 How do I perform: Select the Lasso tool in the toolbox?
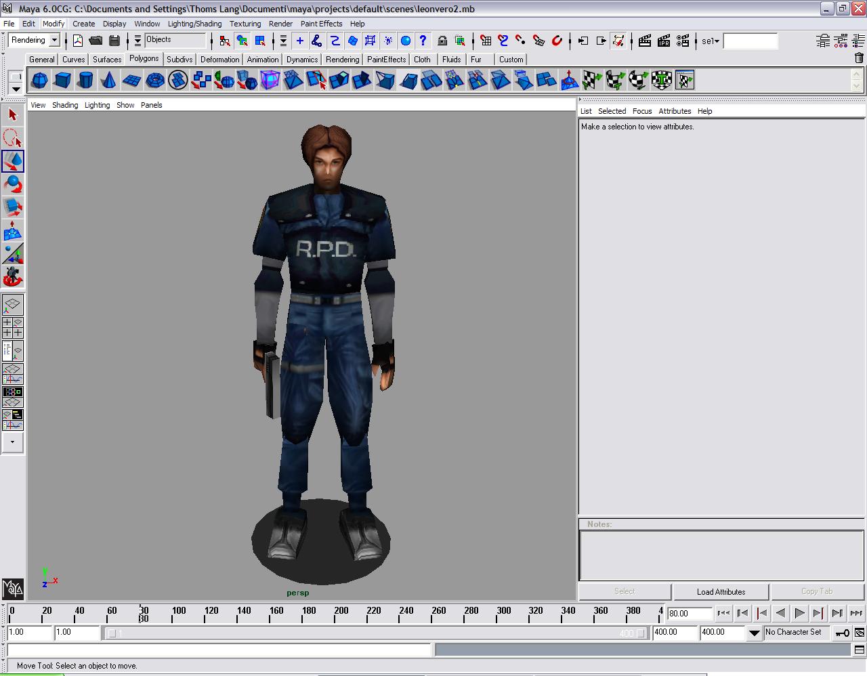(12, 138)
